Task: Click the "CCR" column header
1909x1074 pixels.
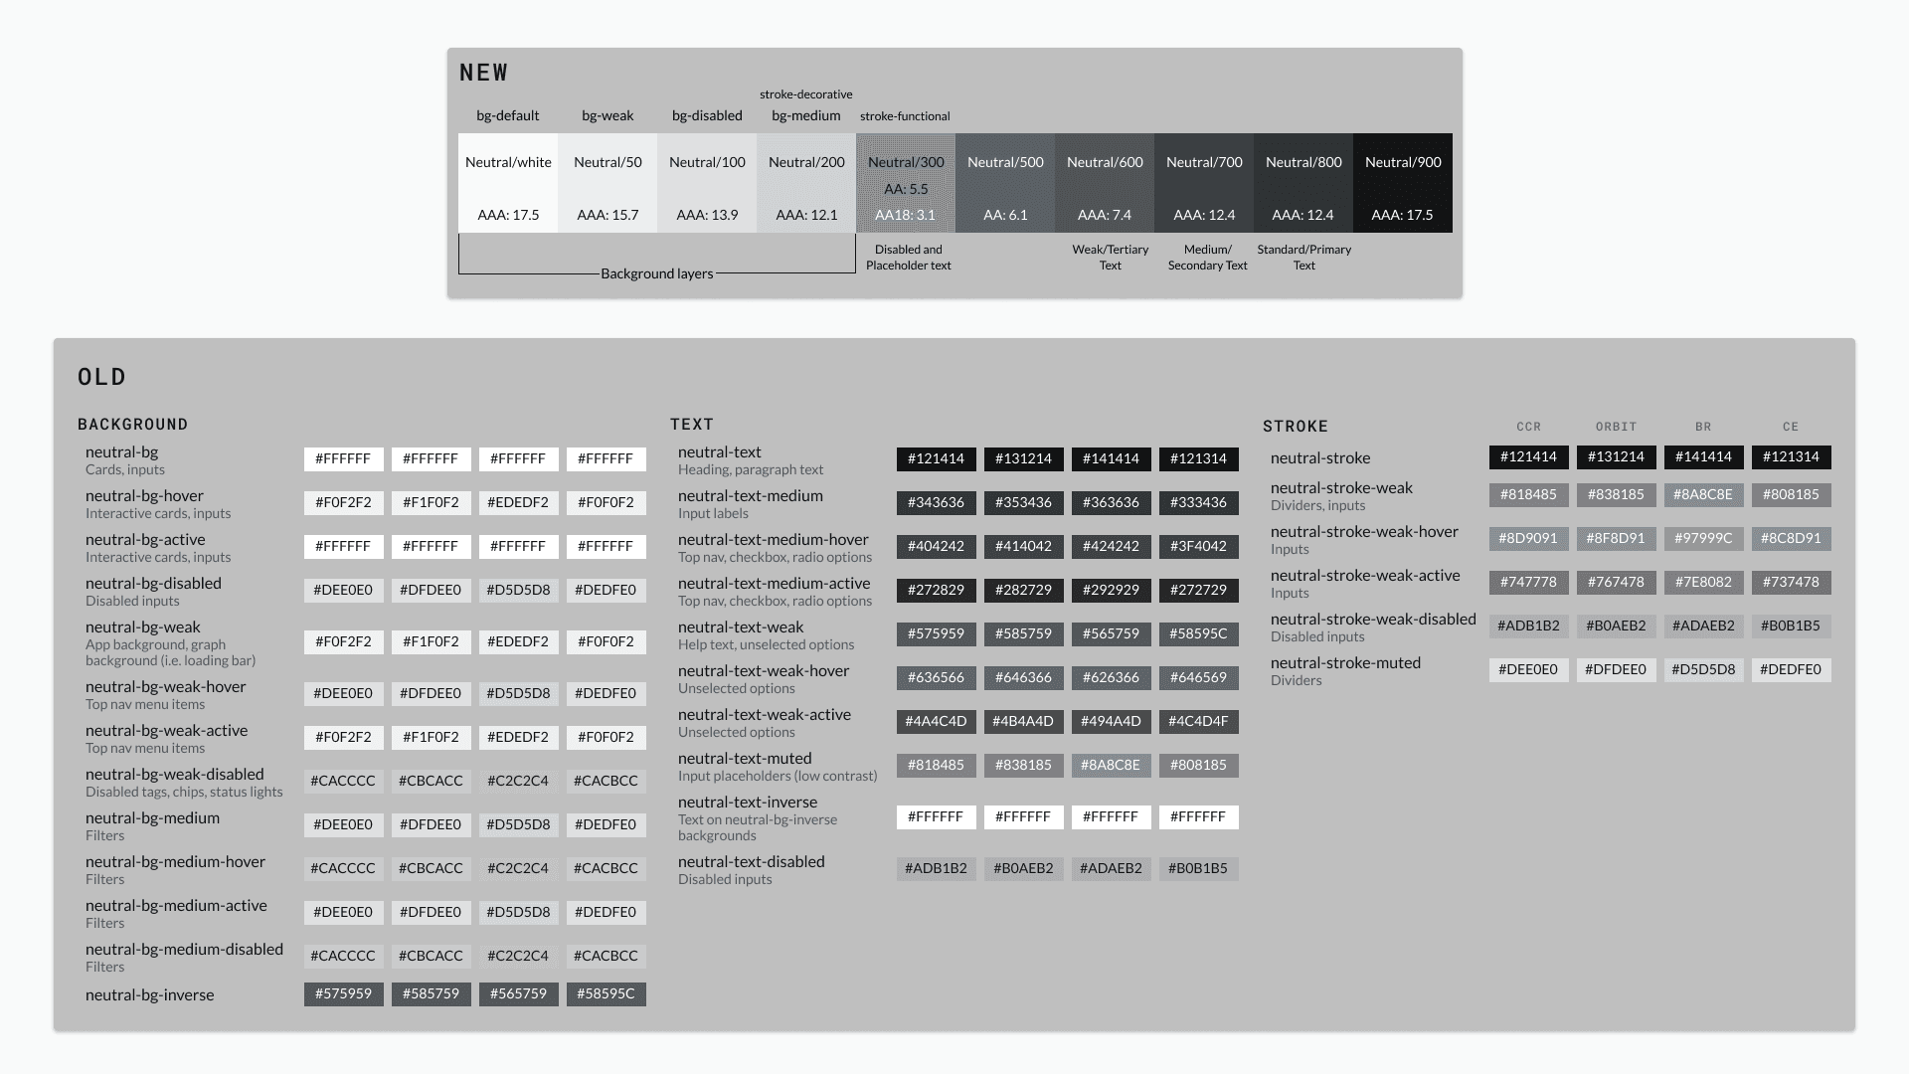Action: (x=1529, y=427)
